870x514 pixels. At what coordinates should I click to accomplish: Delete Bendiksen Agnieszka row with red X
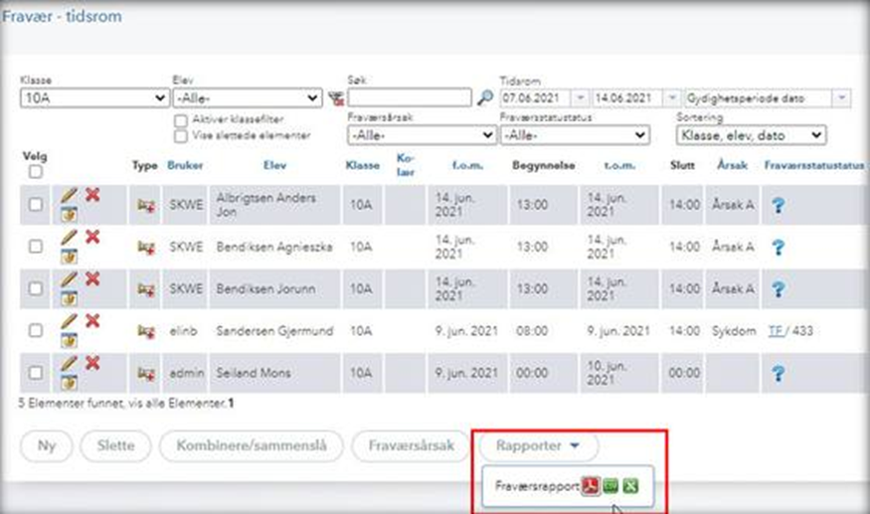click(x=92, y=237)
